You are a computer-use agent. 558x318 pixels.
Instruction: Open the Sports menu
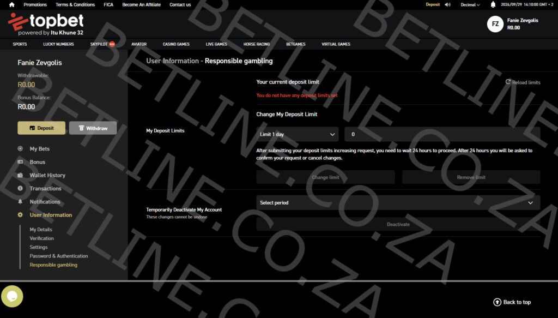pos(20,44)
